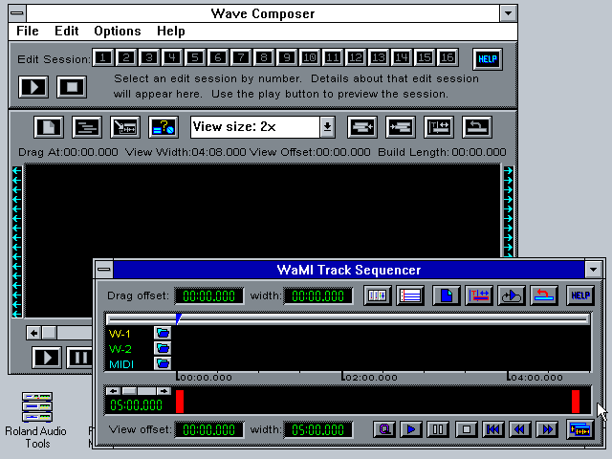Select edit session 1

coord(103,57)
